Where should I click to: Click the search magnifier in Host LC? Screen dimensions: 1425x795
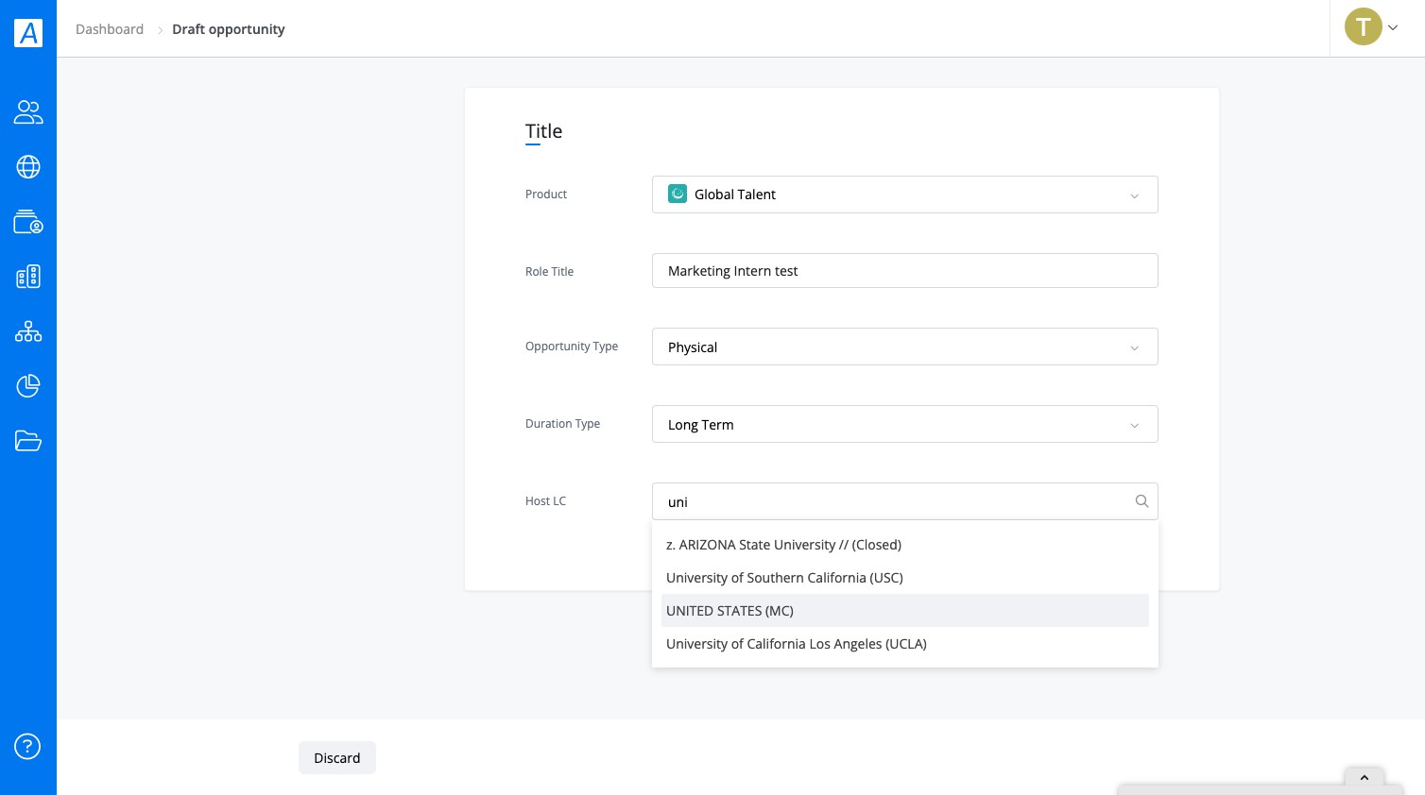coord(1142,501)
